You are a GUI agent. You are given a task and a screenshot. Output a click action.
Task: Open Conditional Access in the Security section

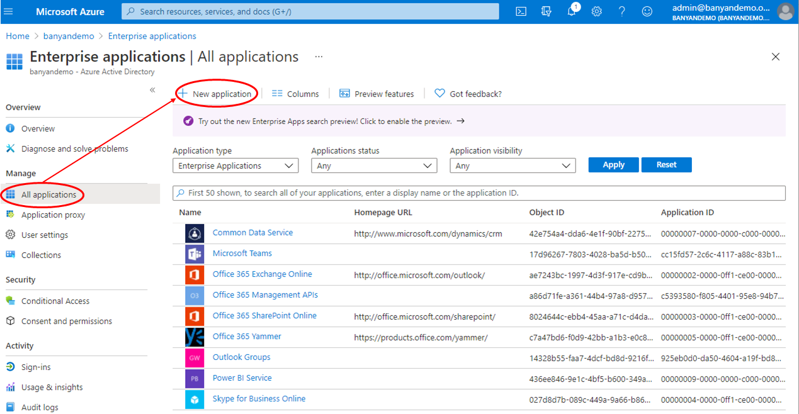click(55, 301)
